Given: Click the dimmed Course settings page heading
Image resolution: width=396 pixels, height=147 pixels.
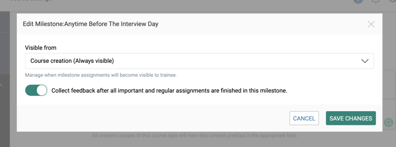Looking at the screenshot, I should [x=31, y=1].
